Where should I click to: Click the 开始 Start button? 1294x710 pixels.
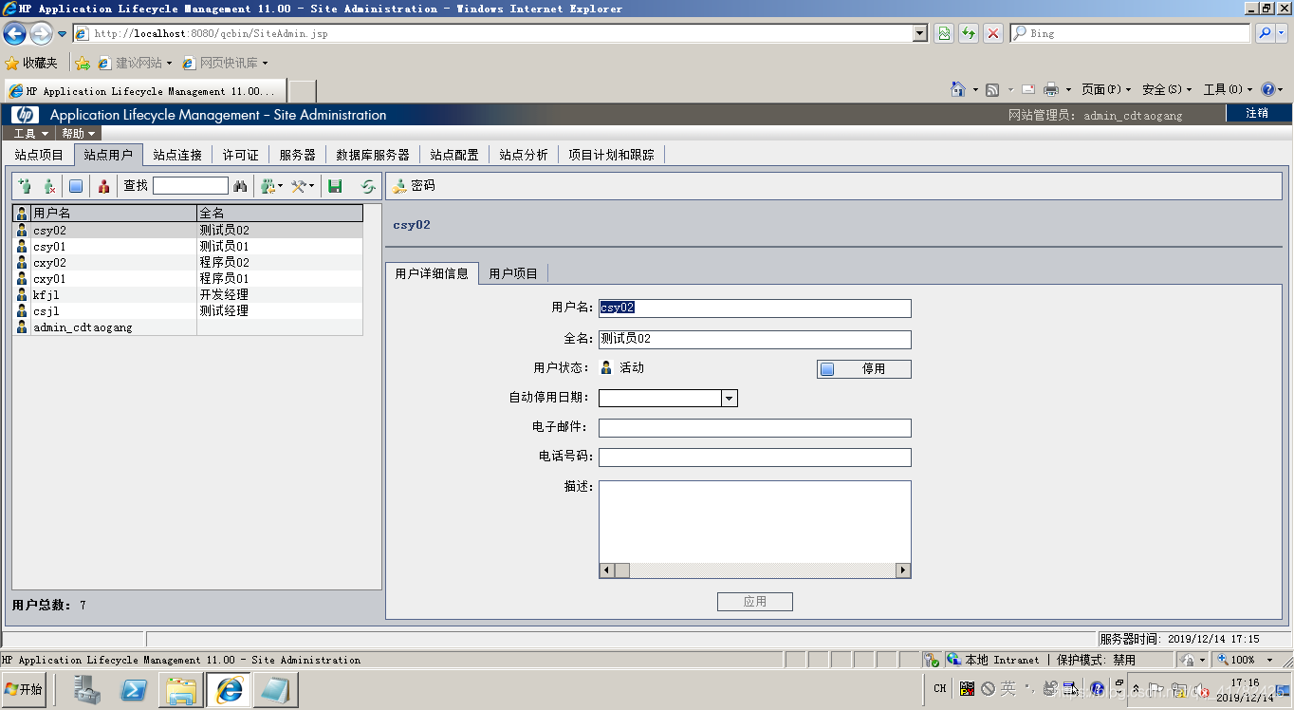(x=25, y=689)
